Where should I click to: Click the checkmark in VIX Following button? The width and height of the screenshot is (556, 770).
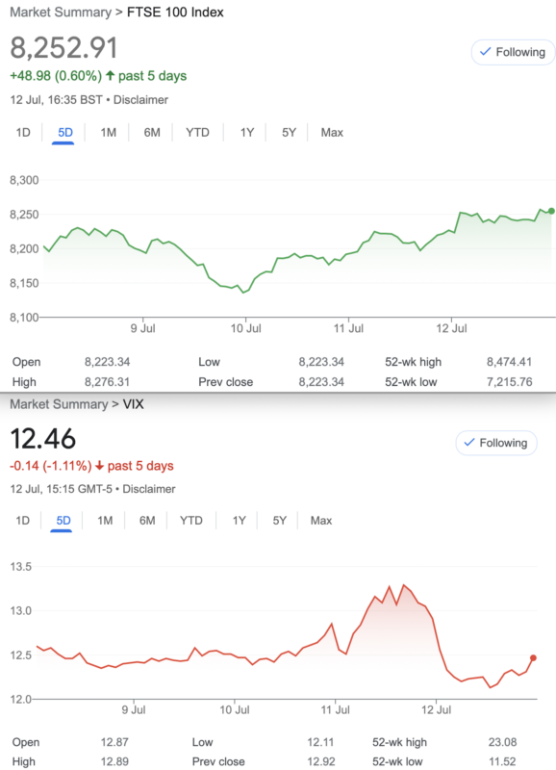[x=469, y=443]
